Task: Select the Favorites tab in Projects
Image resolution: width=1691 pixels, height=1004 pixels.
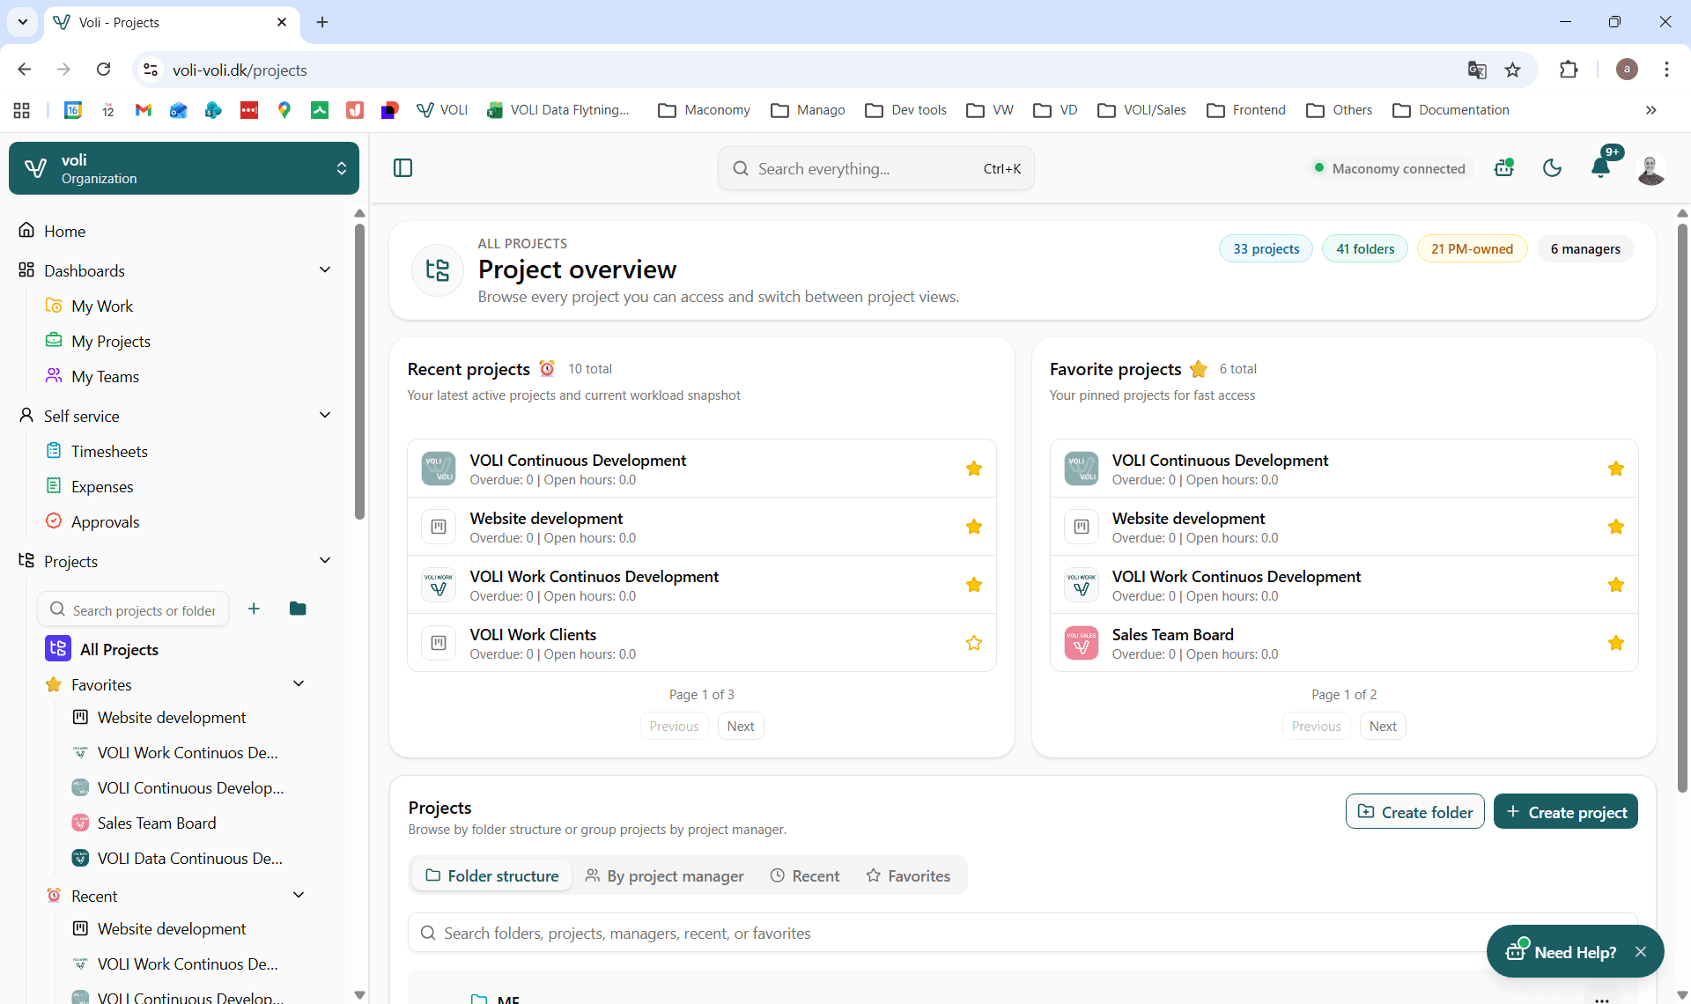Action: 908,875
